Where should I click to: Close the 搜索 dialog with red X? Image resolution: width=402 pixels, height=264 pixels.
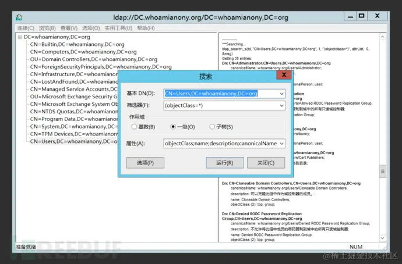click(284, 74)
